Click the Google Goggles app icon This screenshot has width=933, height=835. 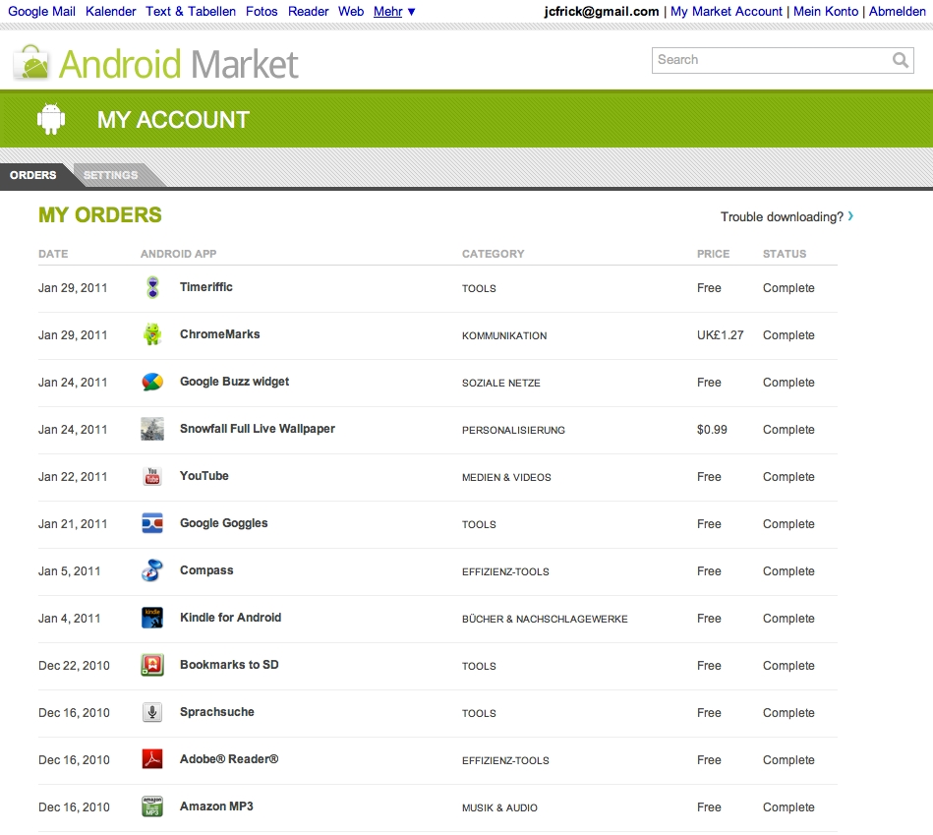(x=152, y=523)
